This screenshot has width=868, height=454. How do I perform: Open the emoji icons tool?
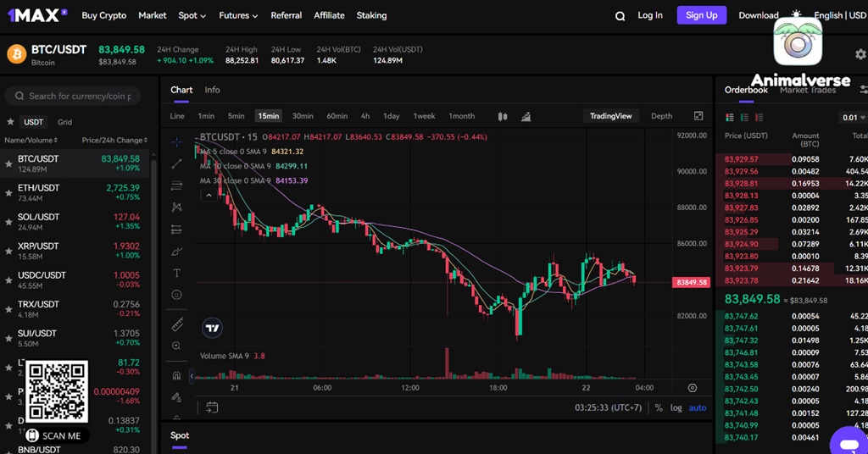click(x=176, y=295)
